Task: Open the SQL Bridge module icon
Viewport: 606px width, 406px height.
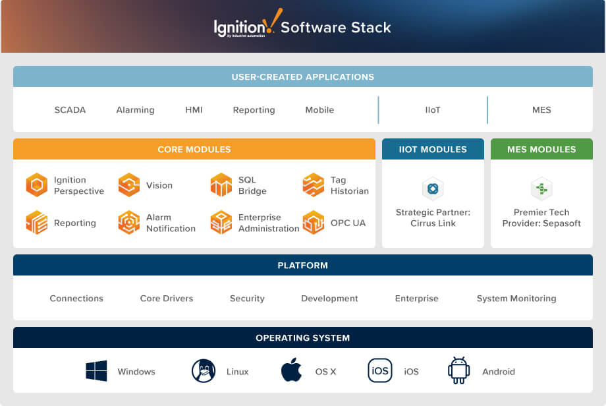Action: [221, 185]
